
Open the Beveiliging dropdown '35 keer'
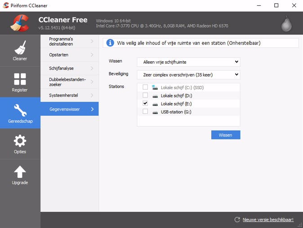[189, 75]
